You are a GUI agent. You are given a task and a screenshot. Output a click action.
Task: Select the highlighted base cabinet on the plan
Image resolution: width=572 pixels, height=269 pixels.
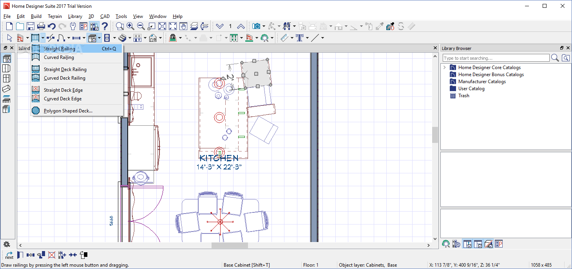point(256,73)
